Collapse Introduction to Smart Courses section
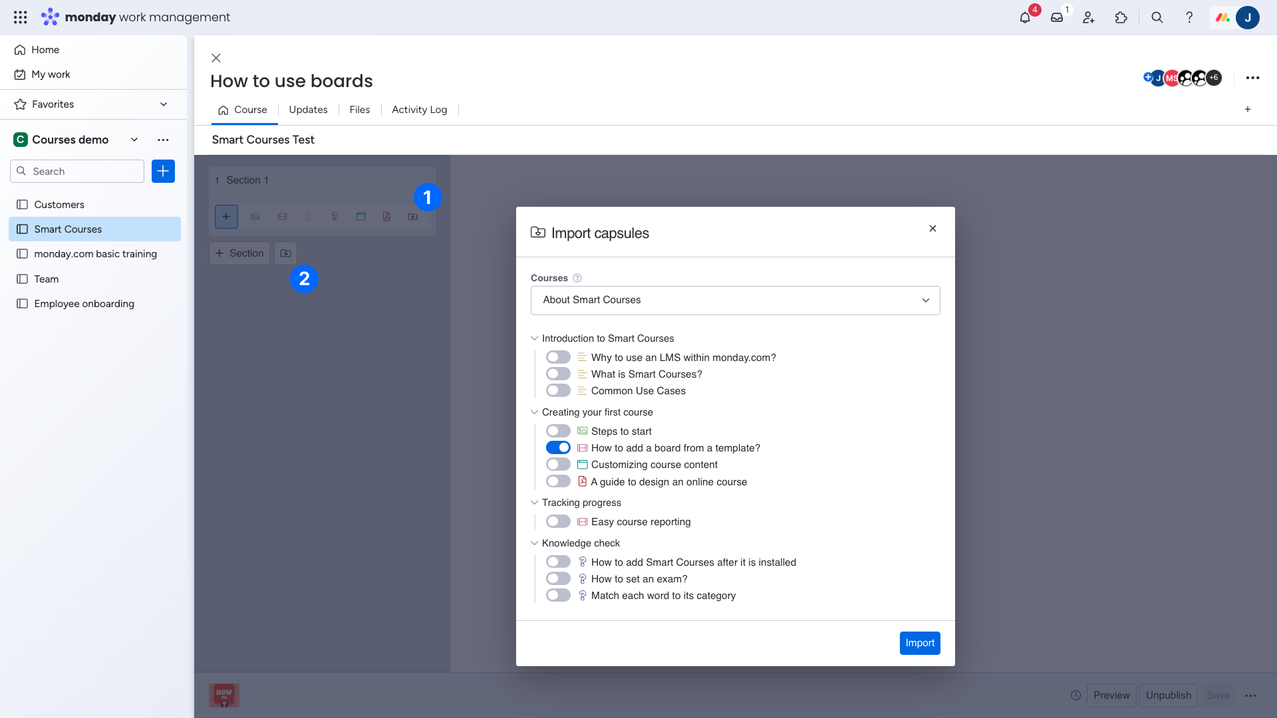The height and width of the screenshot is (718, 1277). point(534,338)
